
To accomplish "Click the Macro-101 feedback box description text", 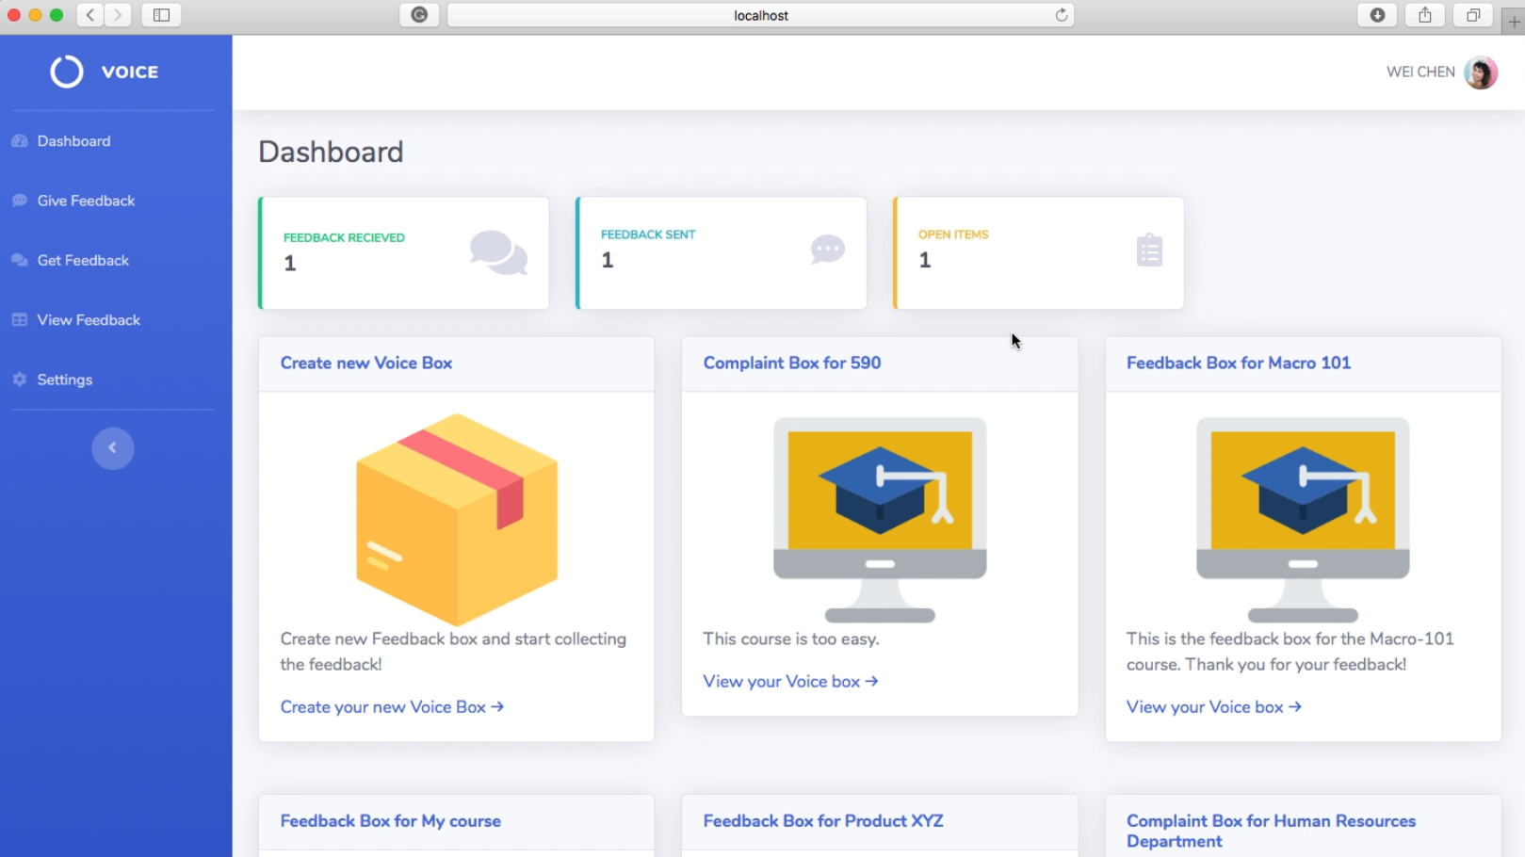I will (x=1290, y=652).
